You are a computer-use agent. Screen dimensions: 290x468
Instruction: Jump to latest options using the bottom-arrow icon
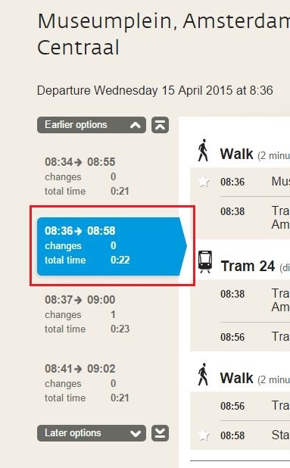(161, 433)
